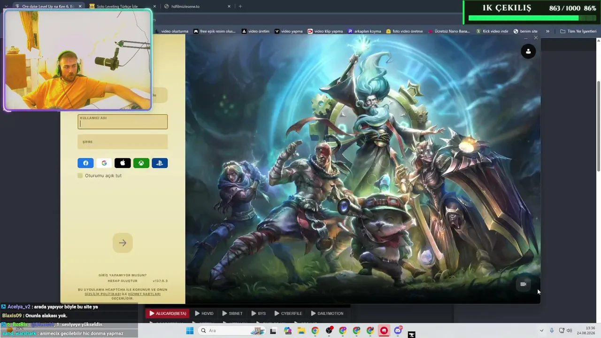Open the GİRİŞ YAPAMIYOR MUSUN? help link
601x338 pixels.
pos(123,275)
